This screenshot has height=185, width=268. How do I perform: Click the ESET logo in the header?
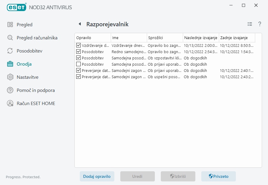(x=16, y=7)
